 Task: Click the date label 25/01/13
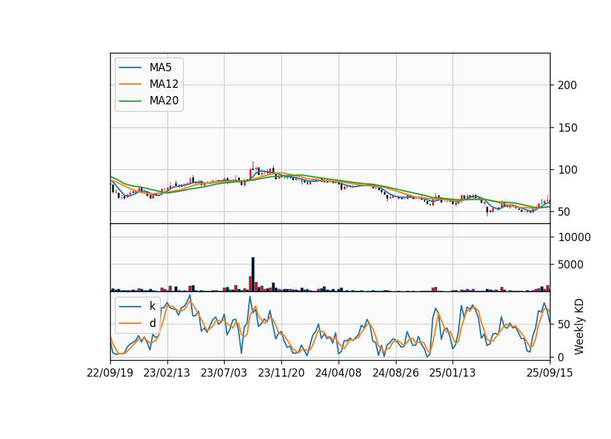click(x=453, y=373)
